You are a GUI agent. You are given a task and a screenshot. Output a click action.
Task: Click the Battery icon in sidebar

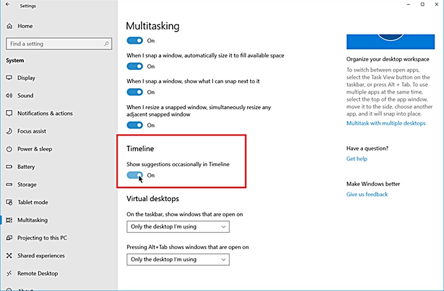(x=9, y=167)
